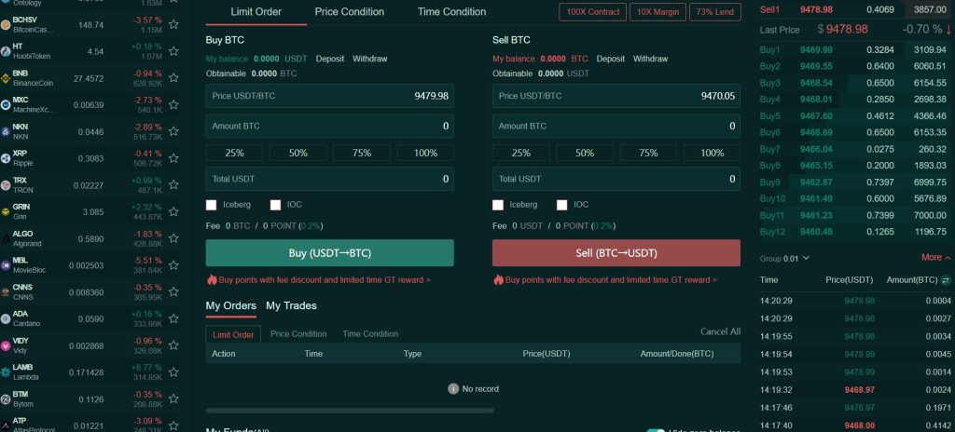Open the 10X Margin button
The height and width of the screenshot is (432, 955).
tap(657, 11)
